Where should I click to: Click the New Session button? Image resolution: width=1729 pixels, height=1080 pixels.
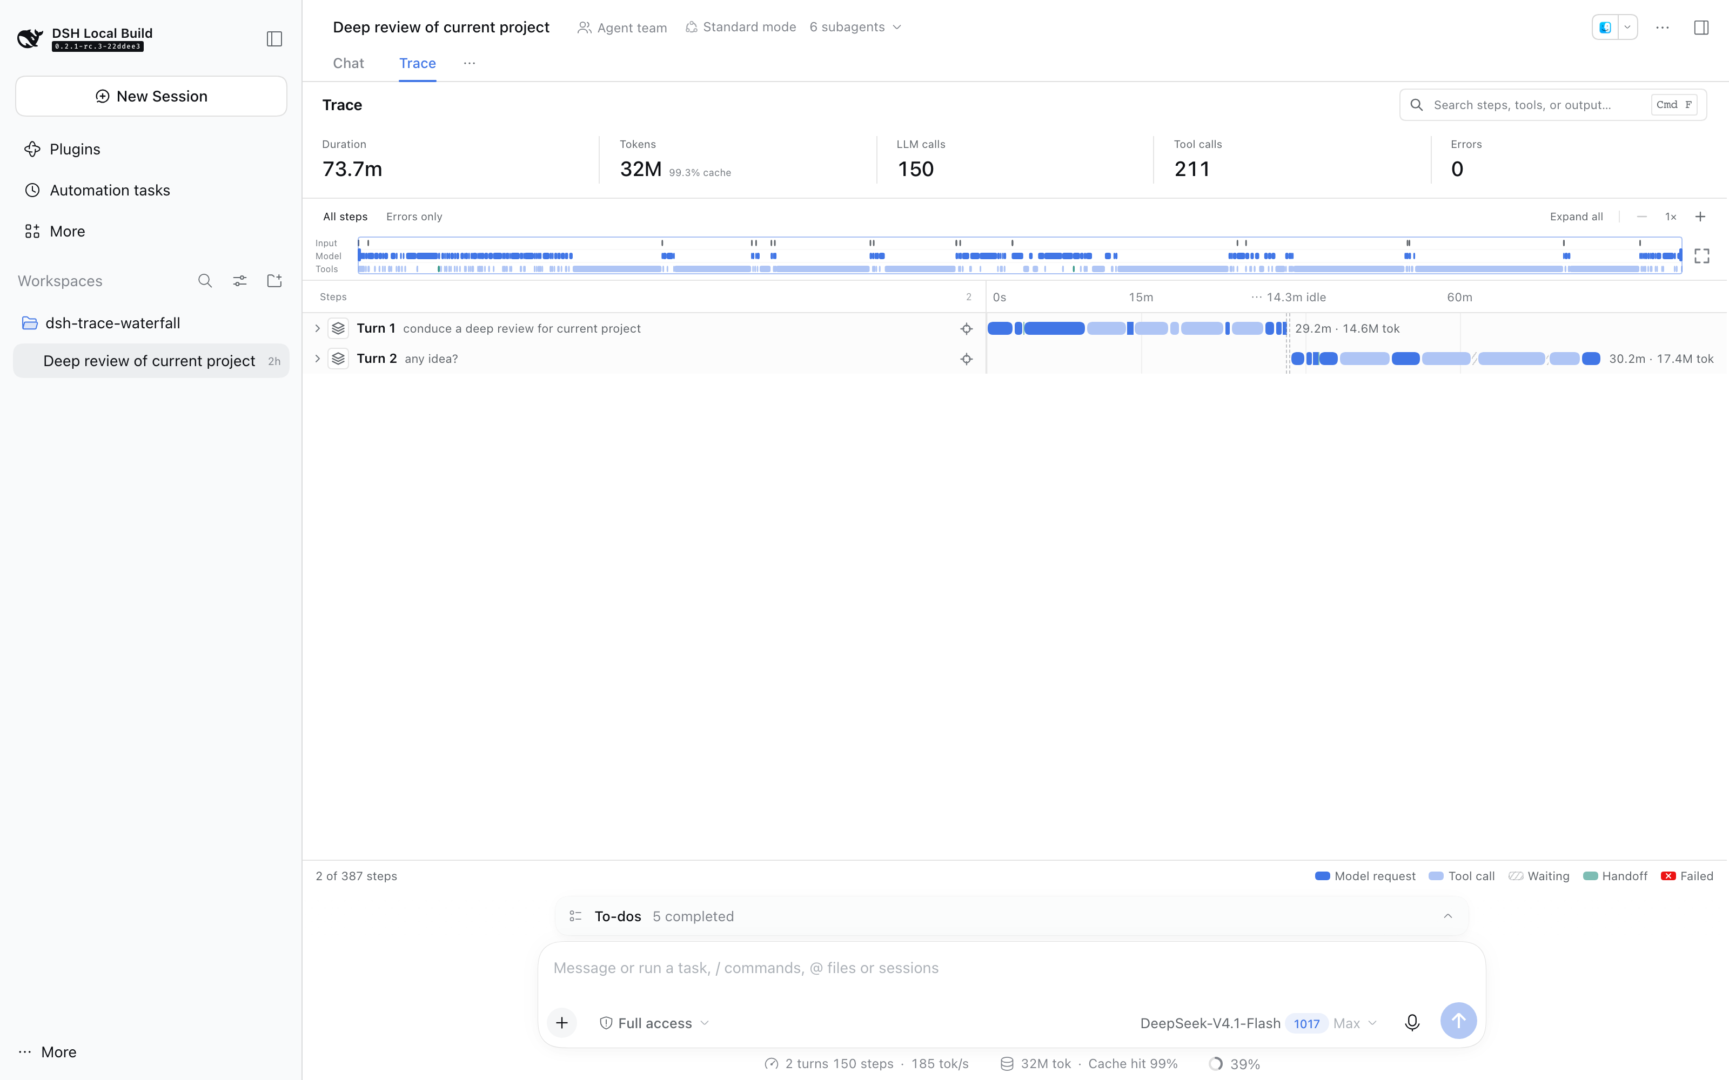151,97
